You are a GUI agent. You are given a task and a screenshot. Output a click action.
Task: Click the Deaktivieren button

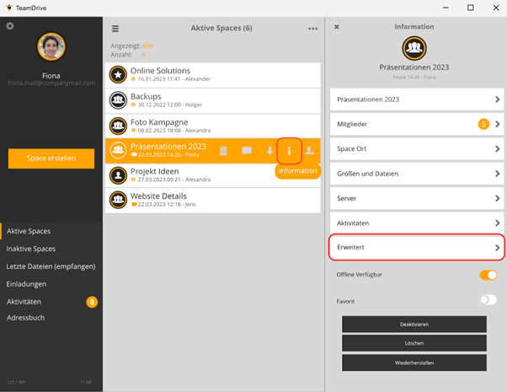(x=414, y=325)
